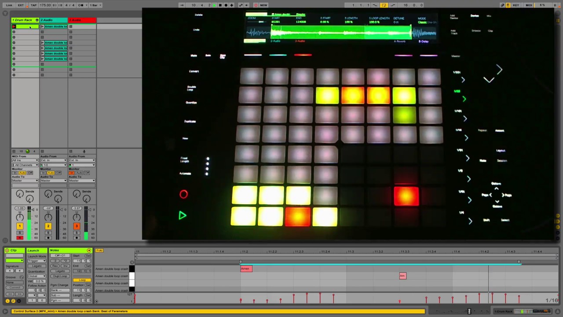This screenshot has height=317, width=563.
Task: Select the 1 Drum Rack track header
Action: point(25,20)
